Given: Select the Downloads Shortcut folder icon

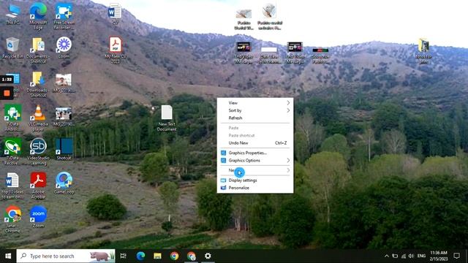Looking at the screenshot, I should (x=38, y=85).
